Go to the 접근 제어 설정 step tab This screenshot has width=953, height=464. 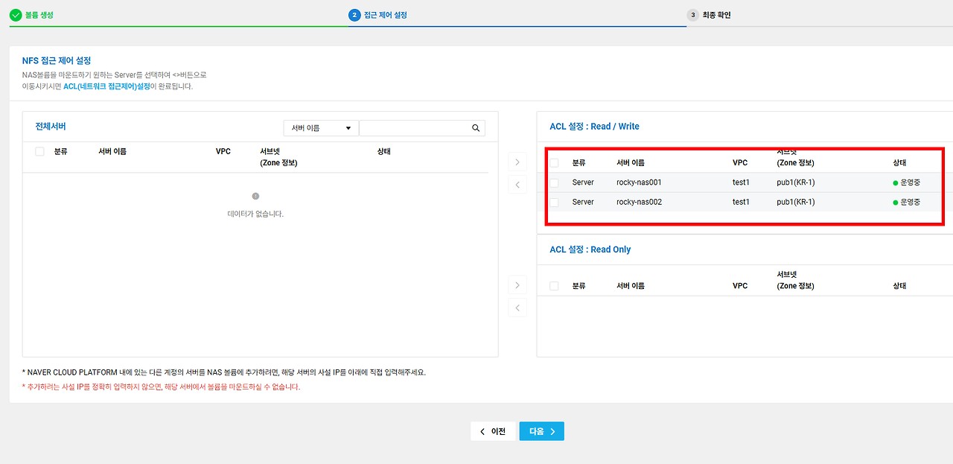tap(385, 15)
